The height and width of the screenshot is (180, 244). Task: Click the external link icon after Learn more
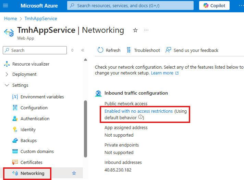point(177,73)
